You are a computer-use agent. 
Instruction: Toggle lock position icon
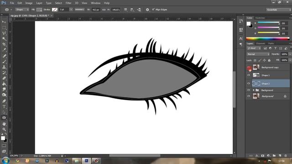(x=264, y=60)
